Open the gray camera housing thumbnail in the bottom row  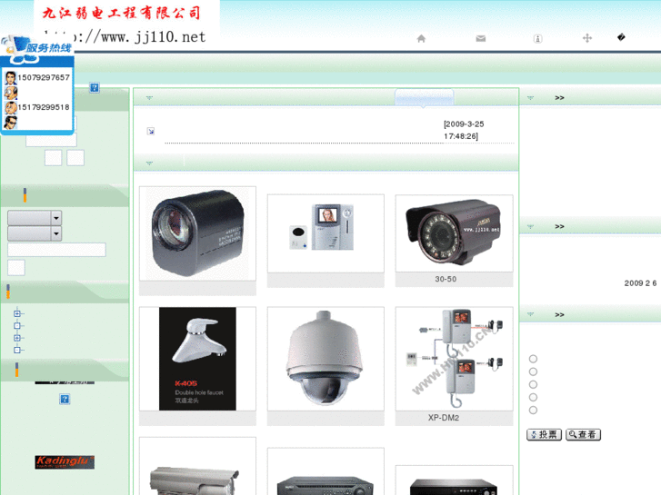197,466
